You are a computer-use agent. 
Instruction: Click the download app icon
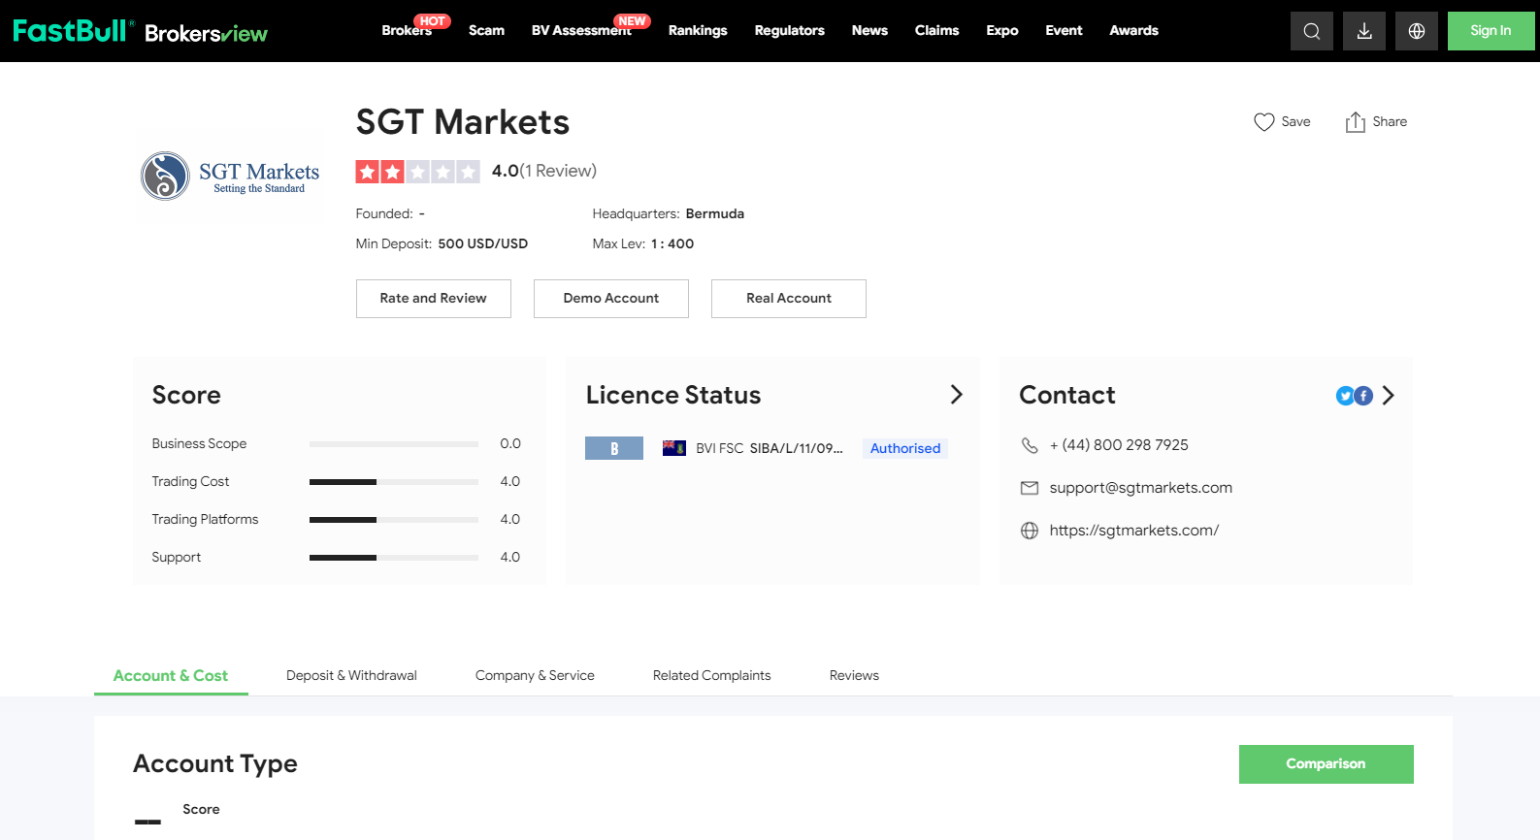point(1363,31)
